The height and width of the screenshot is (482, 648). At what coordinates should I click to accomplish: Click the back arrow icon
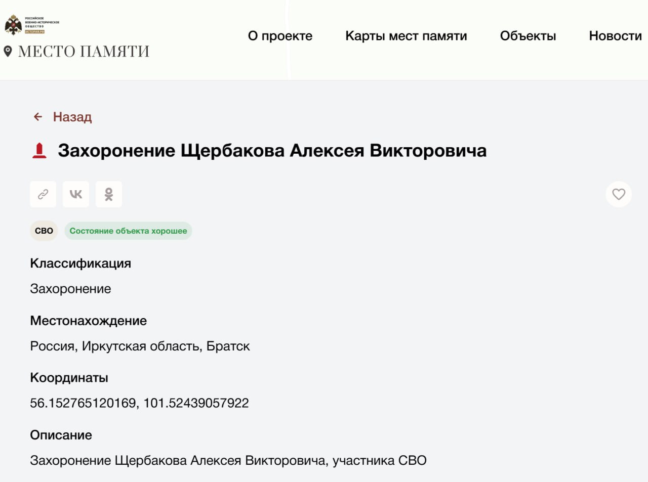coord(38,117)
